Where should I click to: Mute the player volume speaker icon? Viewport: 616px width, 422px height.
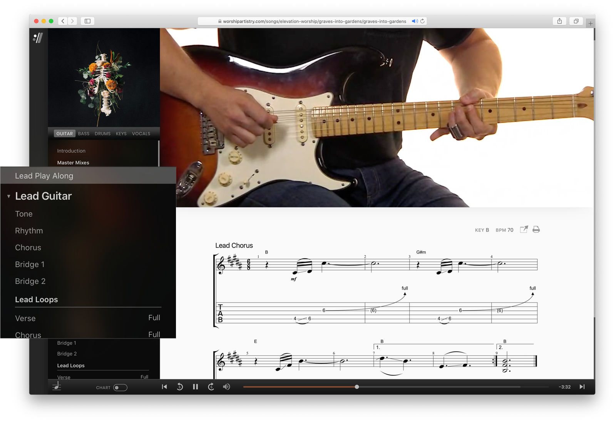(x=226, y=387)
